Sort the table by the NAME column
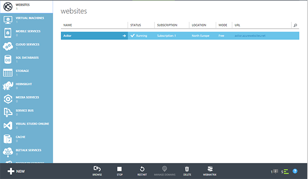 tap(67, 25)
